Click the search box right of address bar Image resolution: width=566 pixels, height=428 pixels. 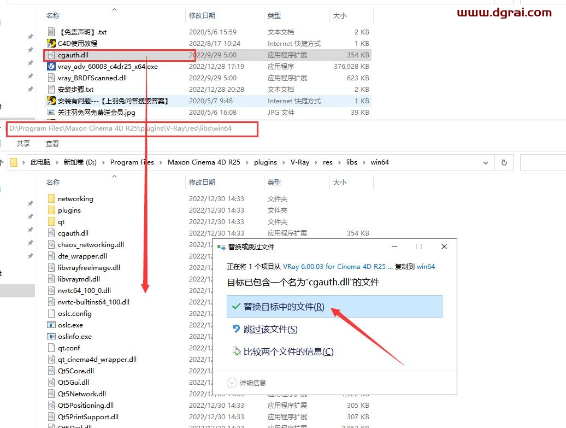click(x=543, y=162)
